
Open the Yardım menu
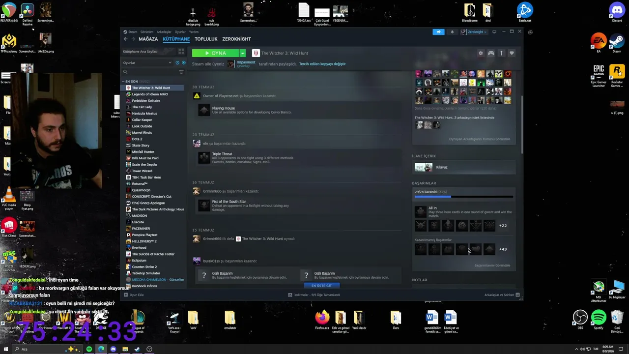click(194, 32)
